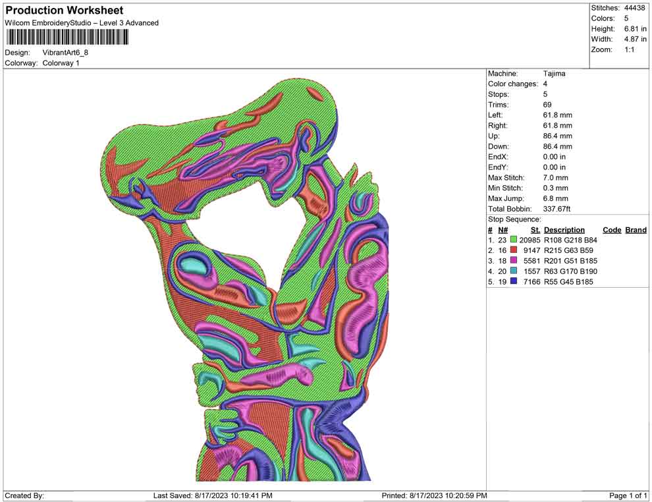Select the Brand column header
Screen dimensions: 652x502
636,230
